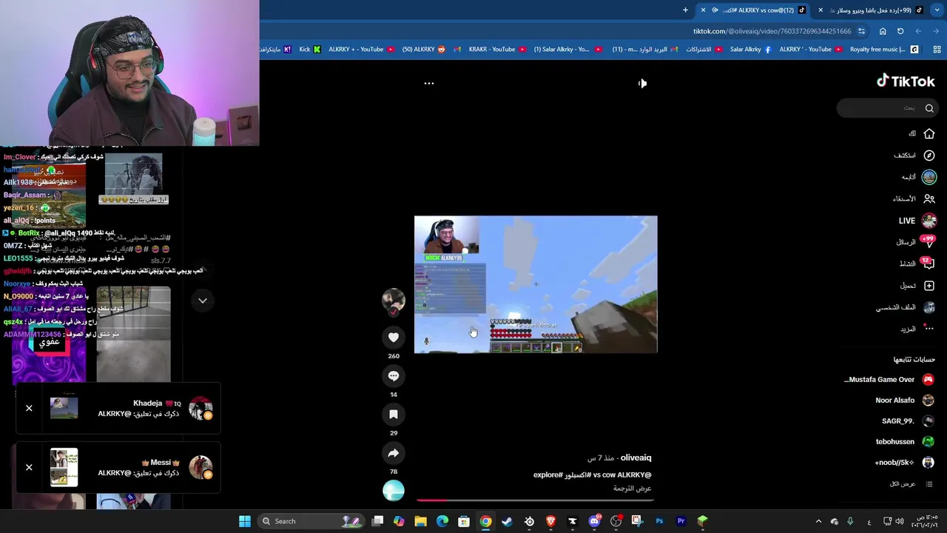The height and width of the screenshot is (533, 947).
Task: Open File Explorer from the taskbar
Action: click(420, 521)
